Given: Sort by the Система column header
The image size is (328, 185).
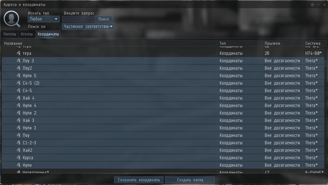Looking at the screenshot, I should pyautogui.click(x=313, y=43).
